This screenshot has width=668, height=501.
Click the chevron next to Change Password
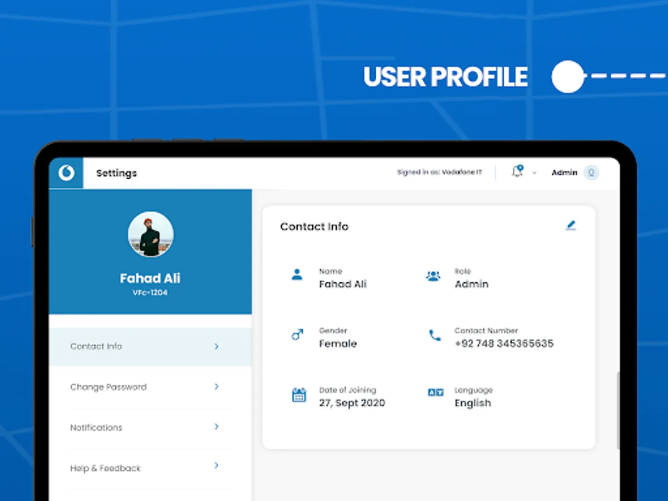tap(217, 386)
